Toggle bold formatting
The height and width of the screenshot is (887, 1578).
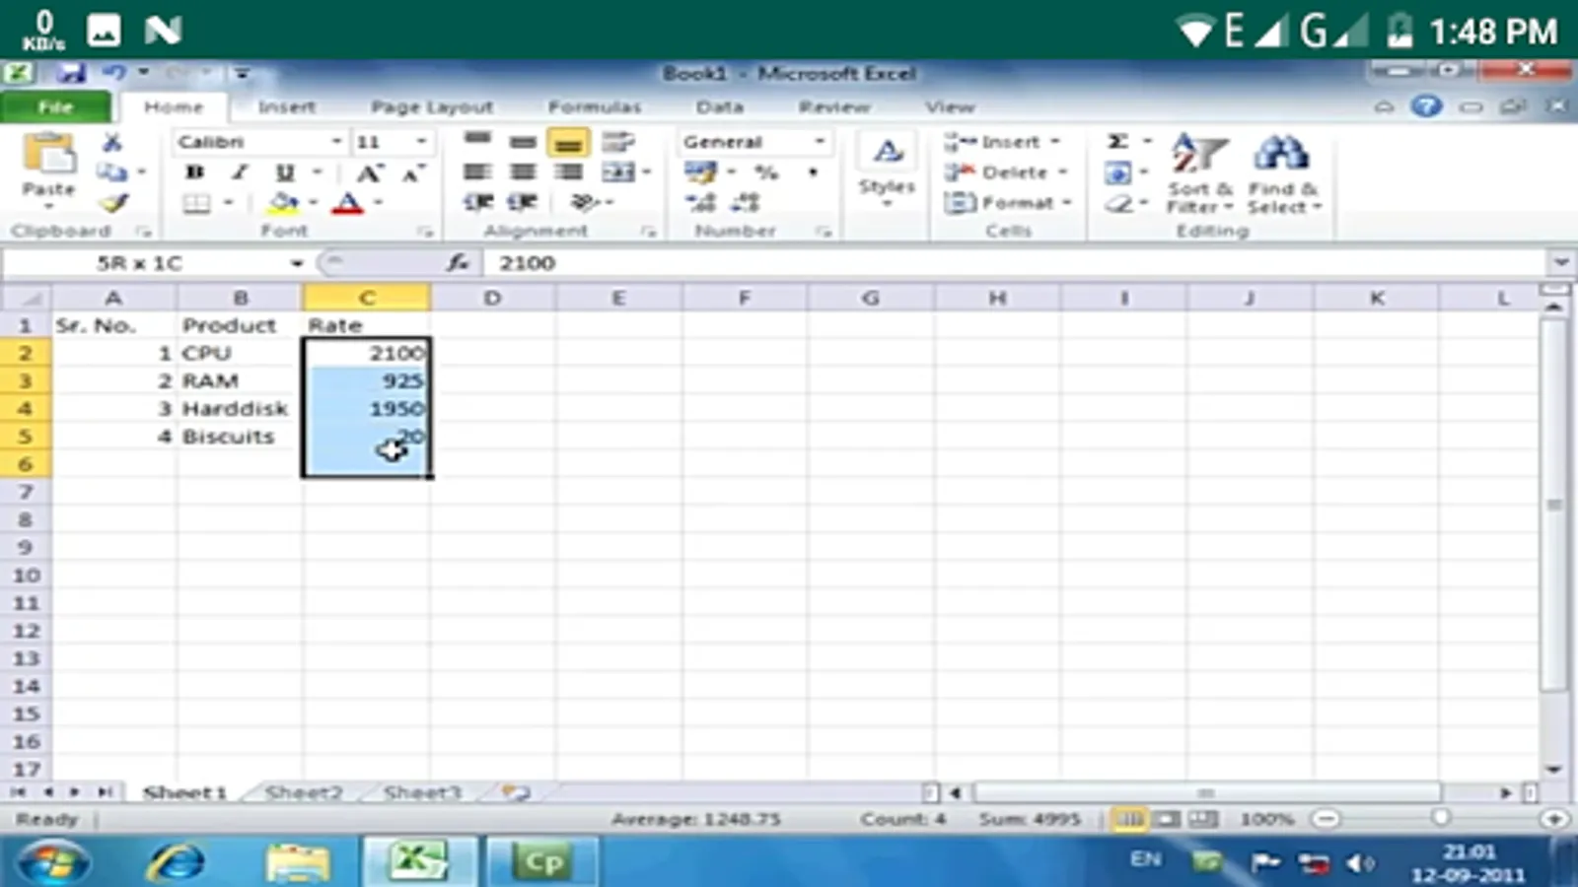(194, 172)
